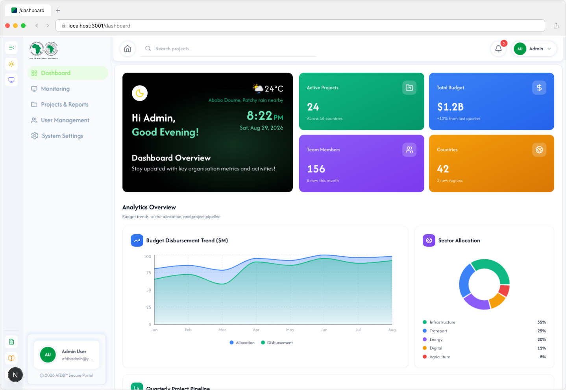Click the Next.js N badge

pos(15,375)
